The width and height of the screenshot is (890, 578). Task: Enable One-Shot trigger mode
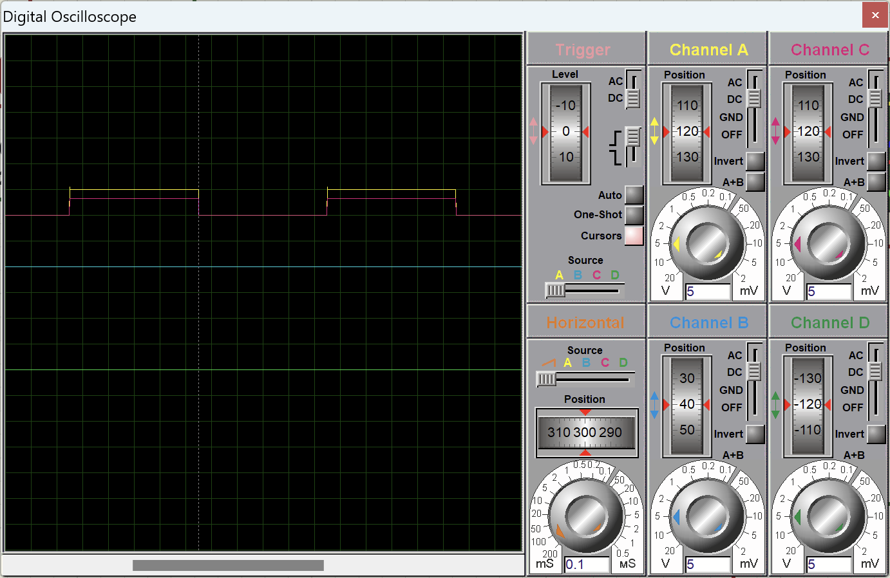[x=634, y=214]
